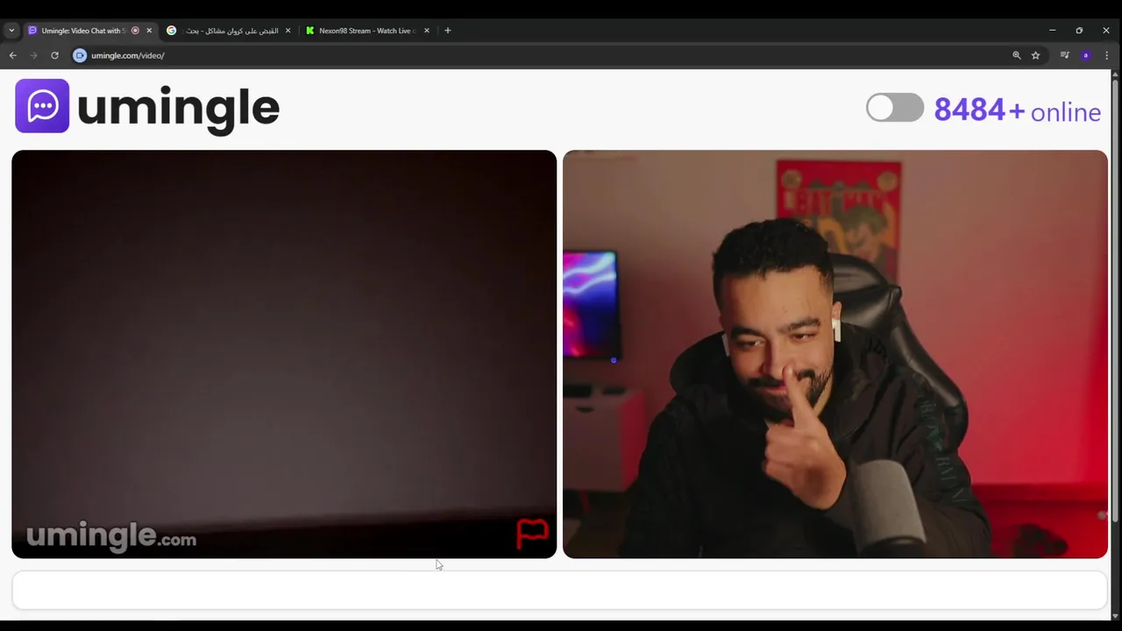Click the 8484+ online counter text
The height and width of the screenshot is (631, 1122).
tap(1017, 110)
